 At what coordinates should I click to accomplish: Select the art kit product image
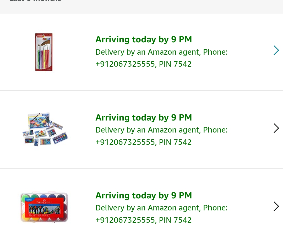[x=45, y=129]
